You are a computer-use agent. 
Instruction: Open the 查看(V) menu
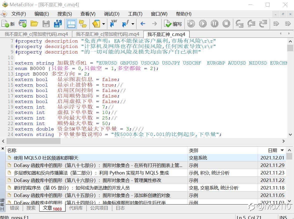(x=88, y=14)
